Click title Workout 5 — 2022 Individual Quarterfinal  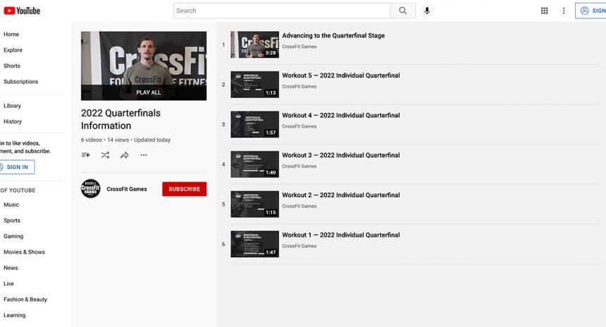point(341,75)
